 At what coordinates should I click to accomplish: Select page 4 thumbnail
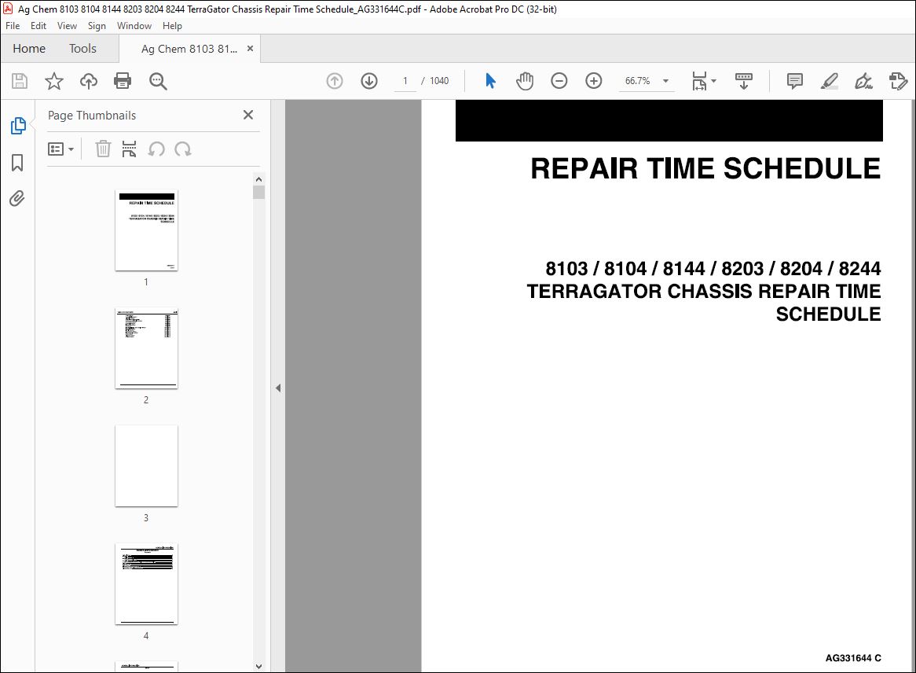(147, 584)
